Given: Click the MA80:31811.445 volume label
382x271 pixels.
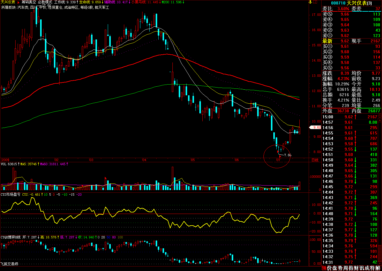Looking at the screenshot, I should (x=54, y=164).
